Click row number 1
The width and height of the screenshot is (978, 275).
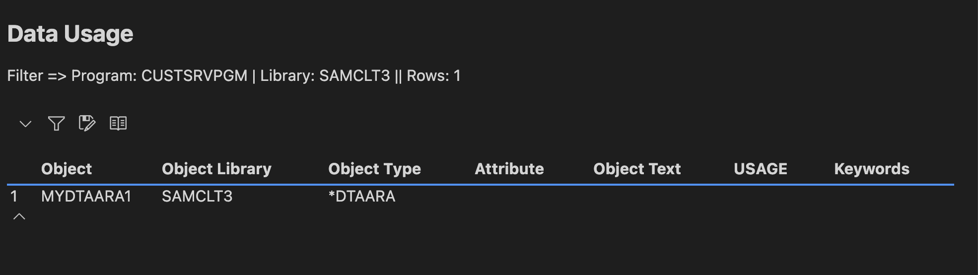(14, 197)
